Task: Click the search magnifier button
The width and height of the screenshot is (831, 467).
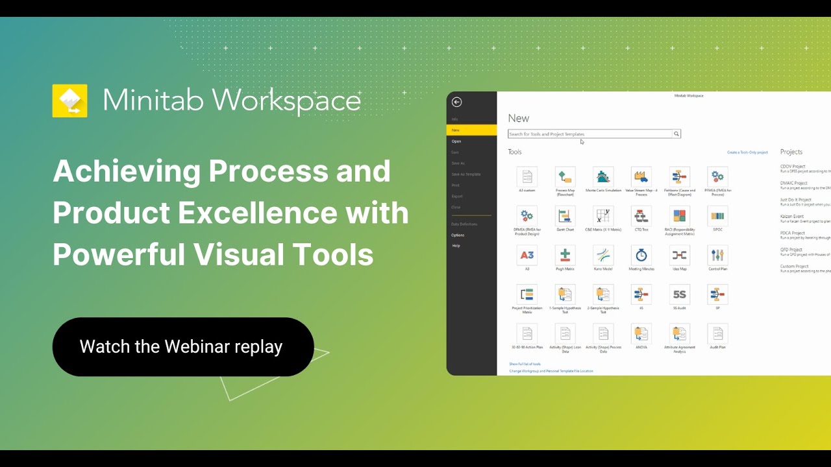Action: click(x=676, y=134)
